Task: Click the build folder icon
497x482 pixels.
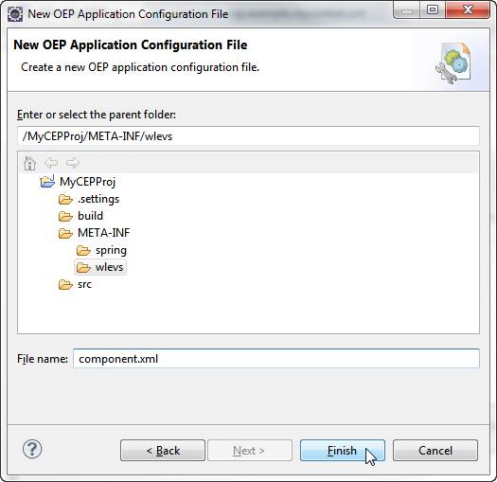Action: (x=65, y=216)
